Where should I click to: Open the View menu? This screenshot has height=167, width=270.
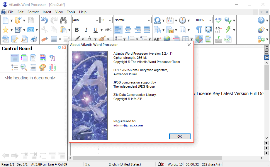click(59, 12)
